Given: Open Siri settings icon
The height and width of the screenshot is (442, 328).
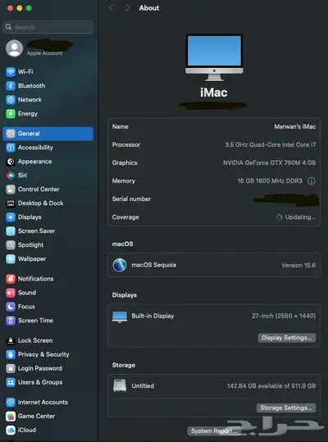Looking at the screenshot, I should point(11,175).
